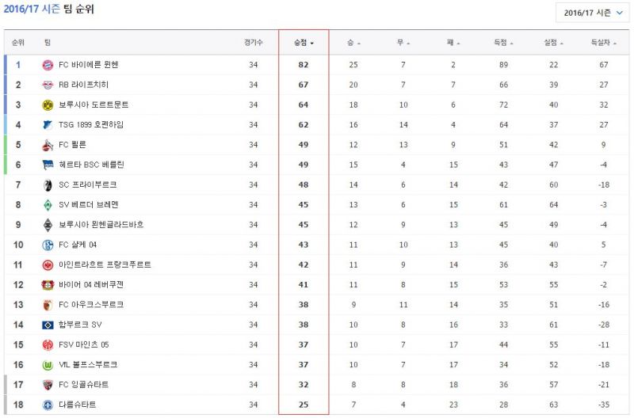The height and width of the screenshot is (418, 634).
Task: Click the SV Werder Bremen green crest
Action: pyautogui.click(x=47, y=205)
